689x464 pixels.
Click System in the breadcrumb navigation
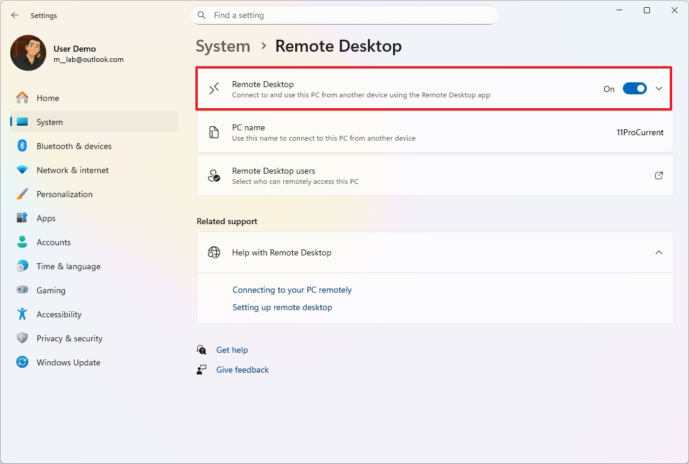tap(222, 46)
